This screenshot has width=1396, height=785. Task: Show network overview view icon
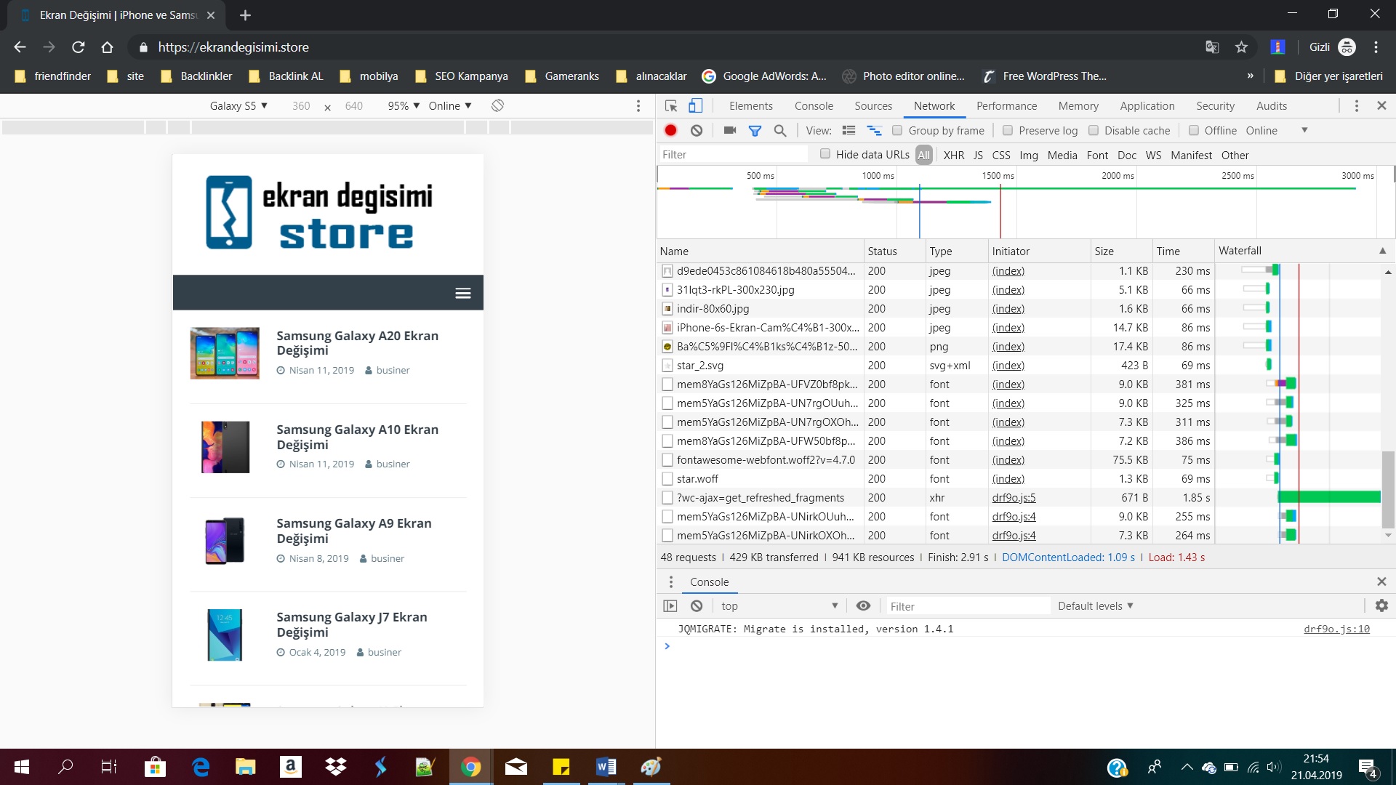874,130
